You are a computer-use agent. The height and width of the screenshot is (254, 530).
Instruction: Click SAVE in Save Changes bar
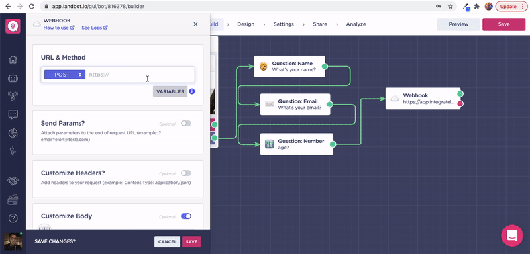[191, 242]
